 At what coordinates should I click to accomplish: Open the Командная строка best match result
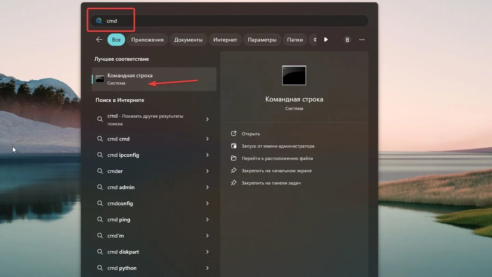(154, 79)
